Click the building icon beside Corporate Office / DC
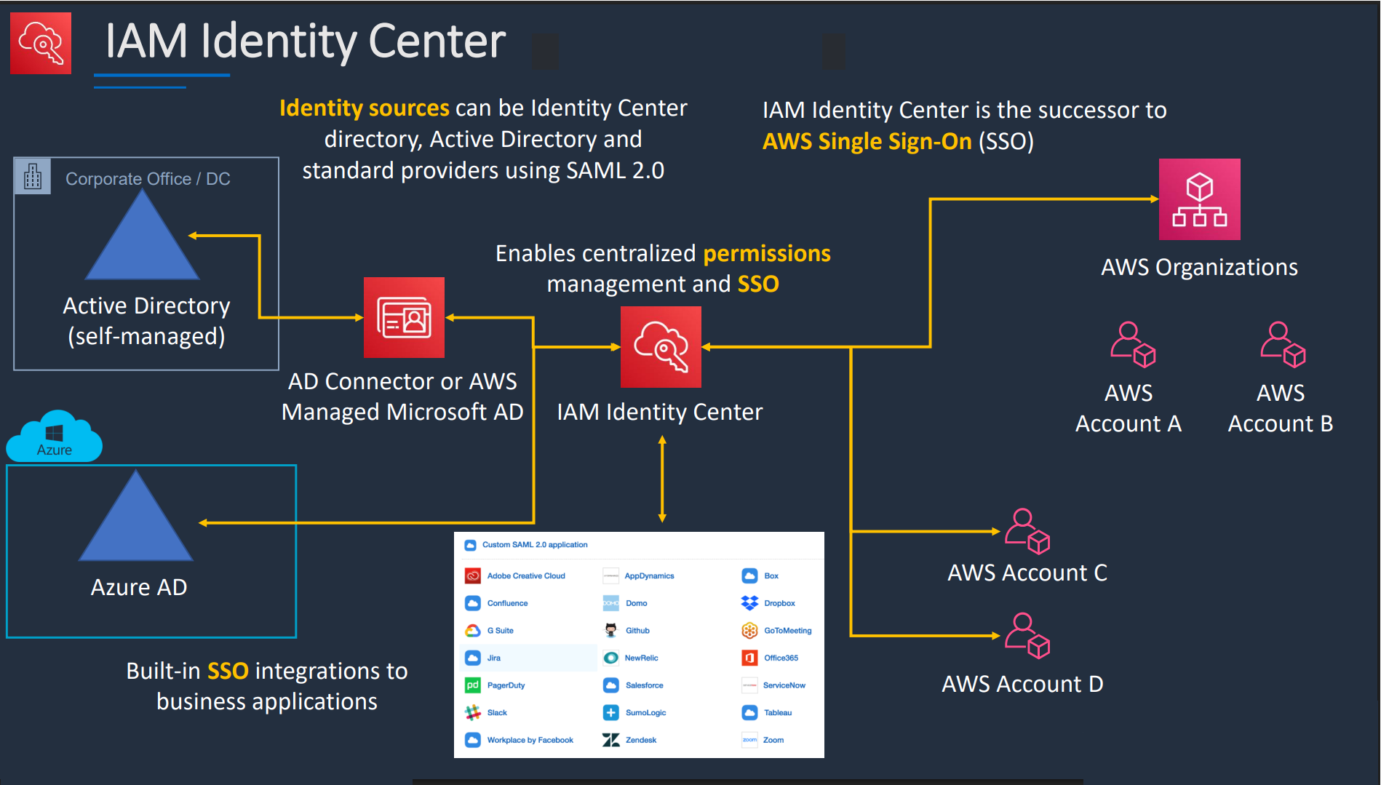1381x785 pixels. 33,177
